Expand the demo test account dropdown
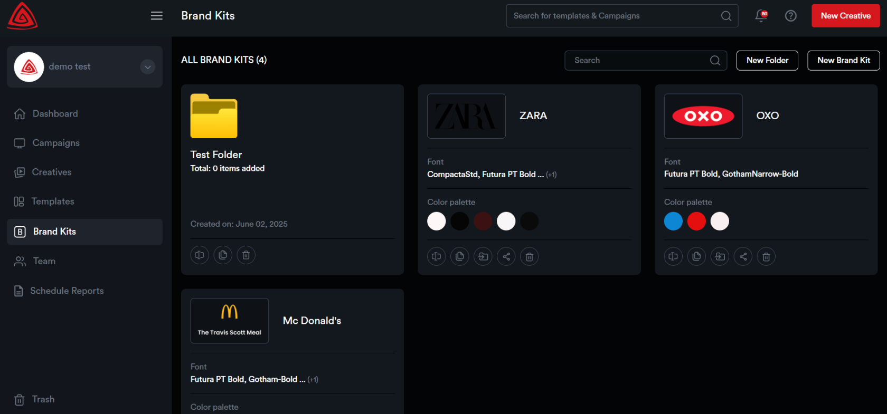Screen dimensions: 887x414 pos(148,67)
